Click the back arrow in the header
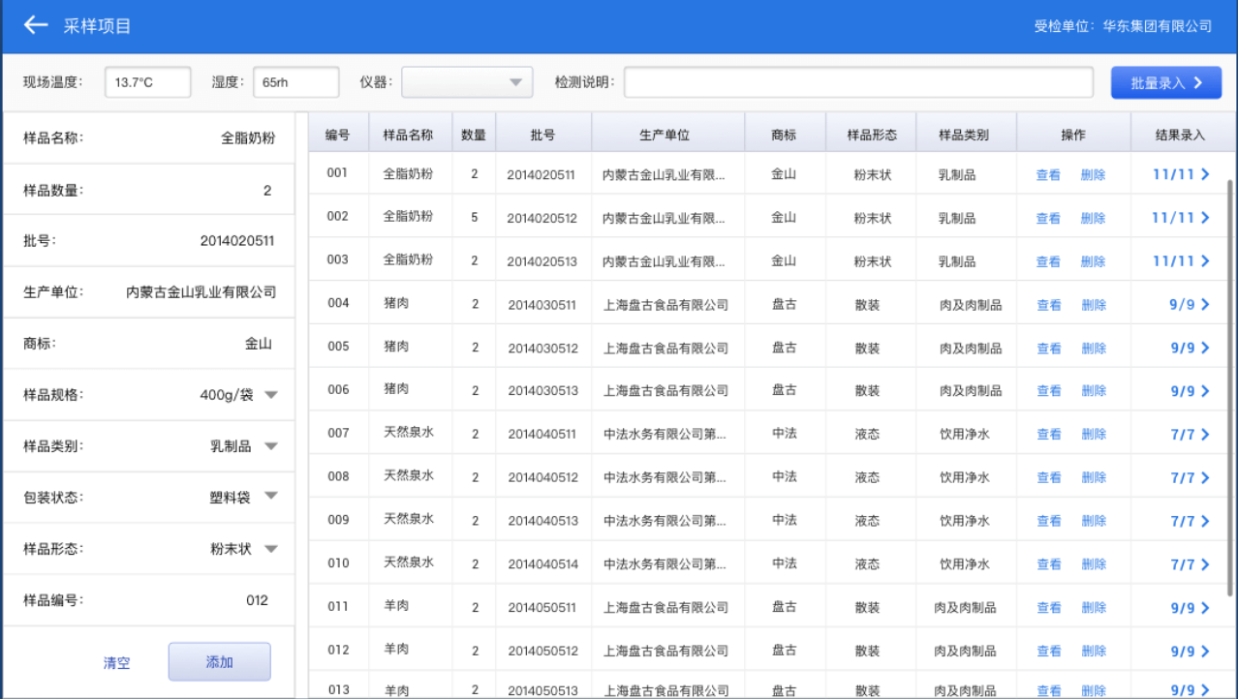1238x699 pixels. coord(36,25)
